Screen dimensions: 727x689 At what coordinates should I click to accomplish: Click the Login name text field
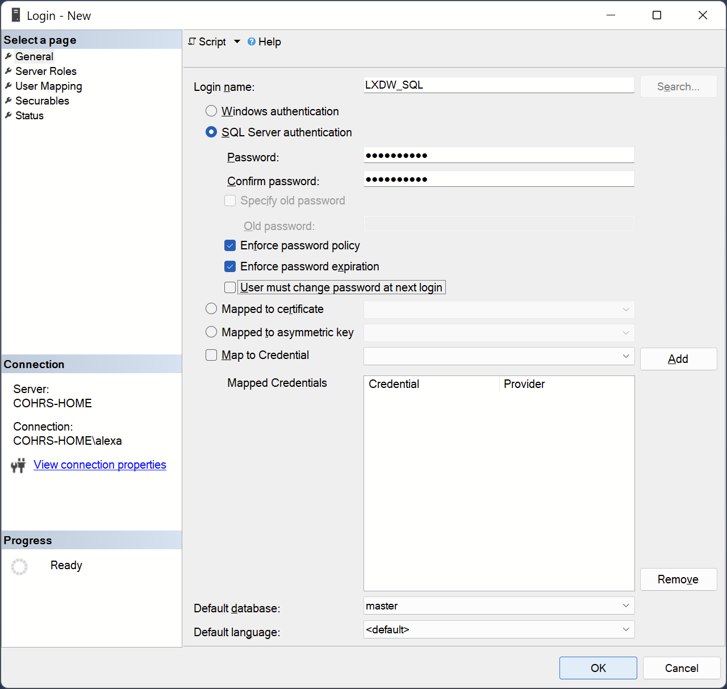click(498, 85)
